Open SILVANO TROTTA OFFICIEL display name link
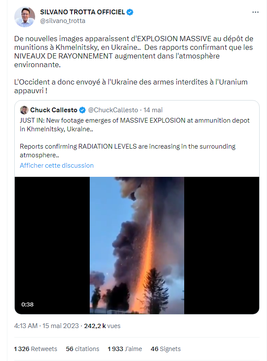Viewport: 267px width, 361px height. 82,12
